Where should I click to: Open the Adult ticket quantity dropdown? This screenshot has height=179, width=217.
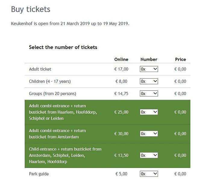[149, 69]
